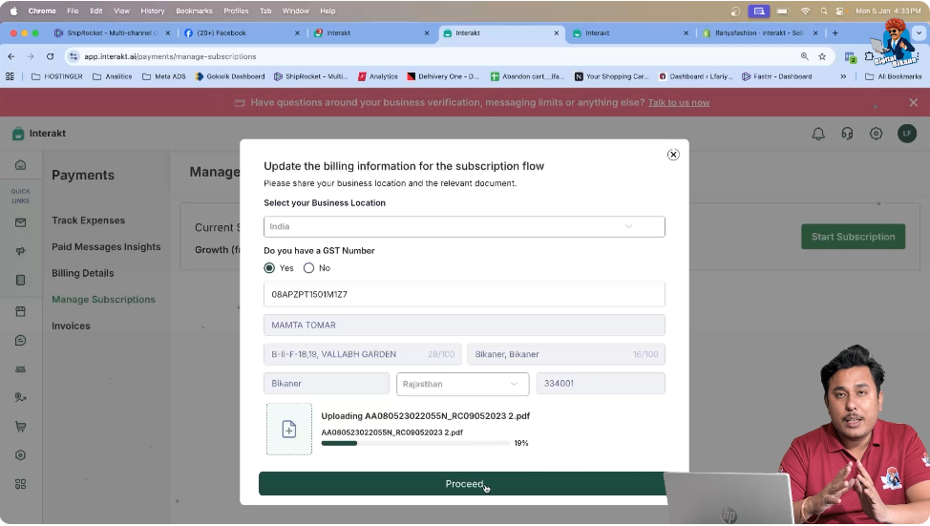Open the contacts book icon in sidebar
Image resolution: width=930 pixels, height=526 pixels.
(20, 280)
